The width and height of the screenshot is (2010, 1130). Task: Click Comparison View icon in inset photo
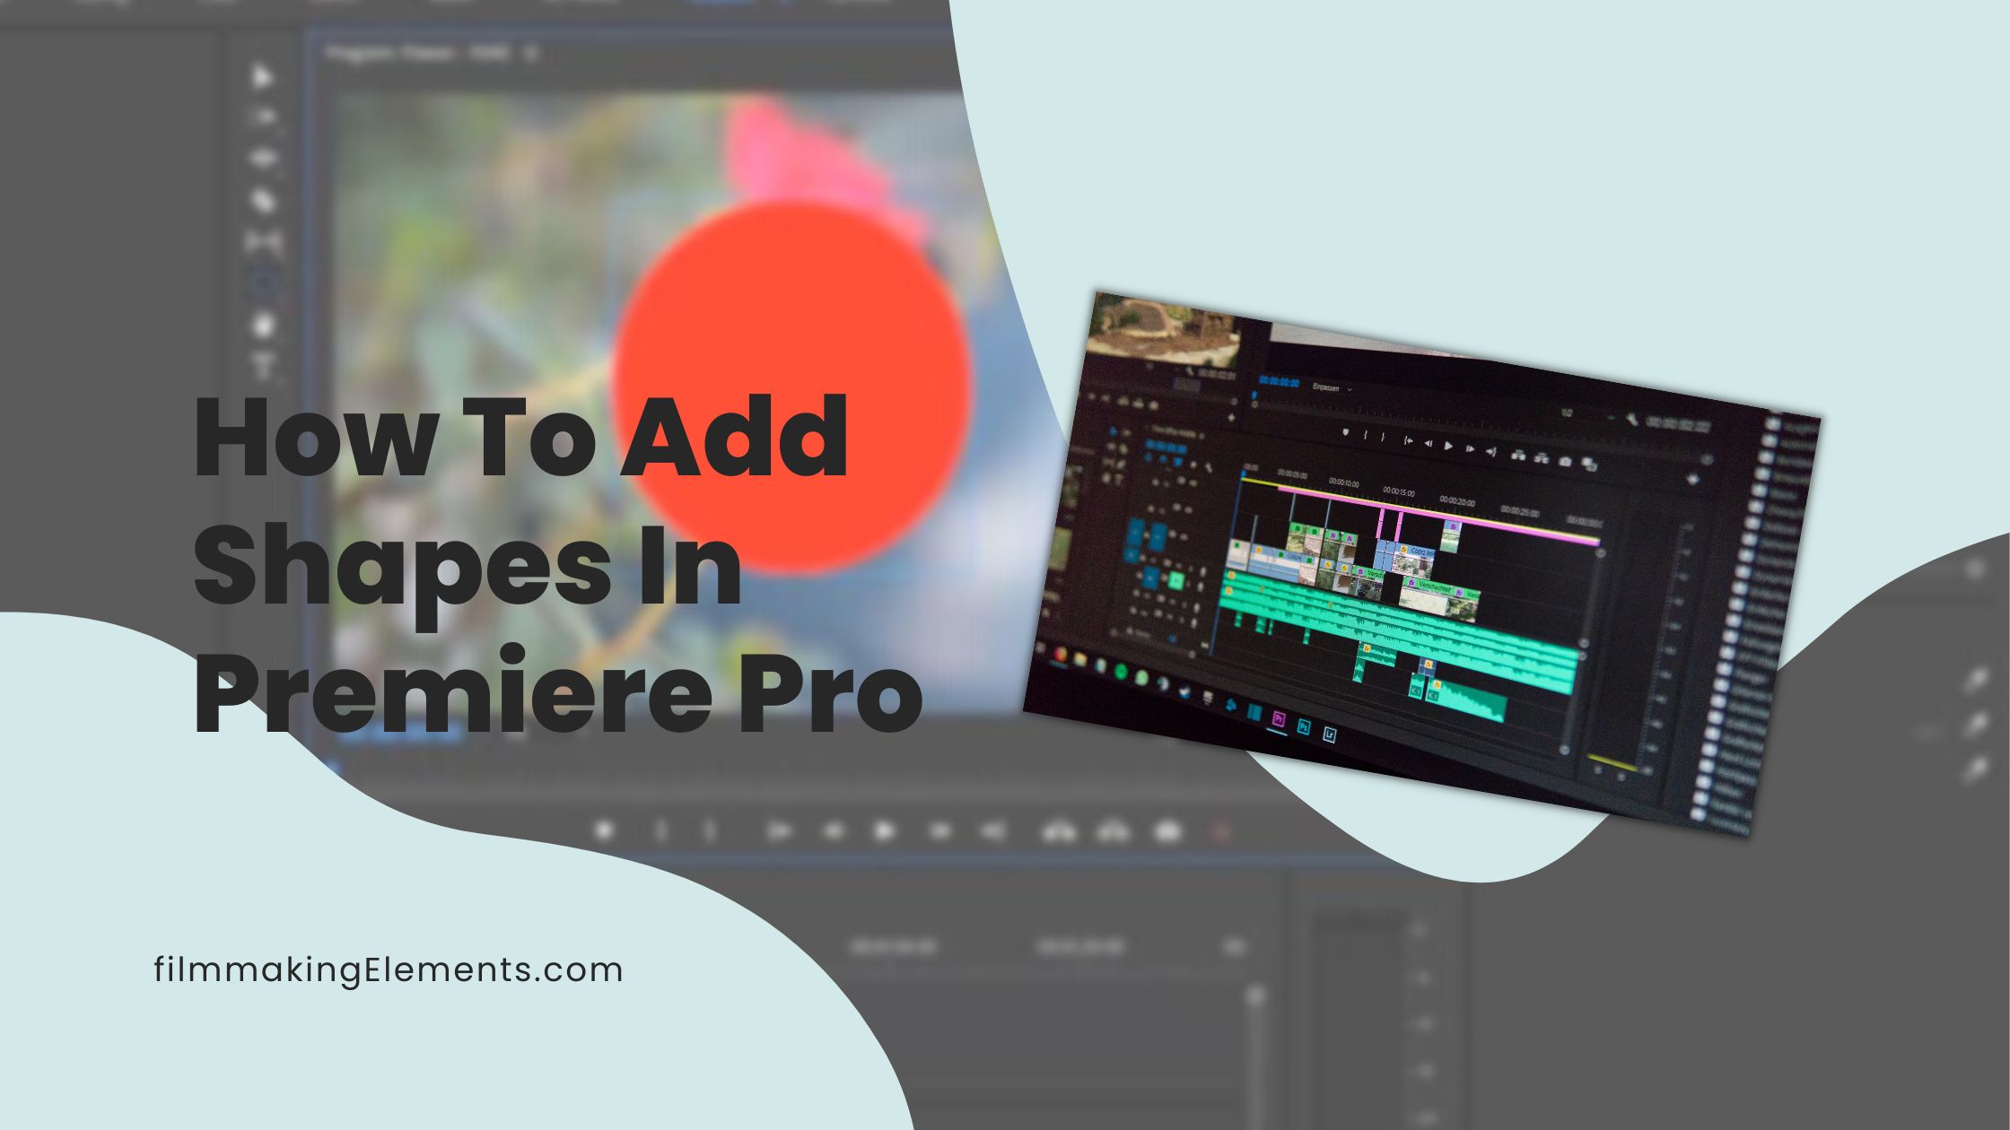point(1589,464)
